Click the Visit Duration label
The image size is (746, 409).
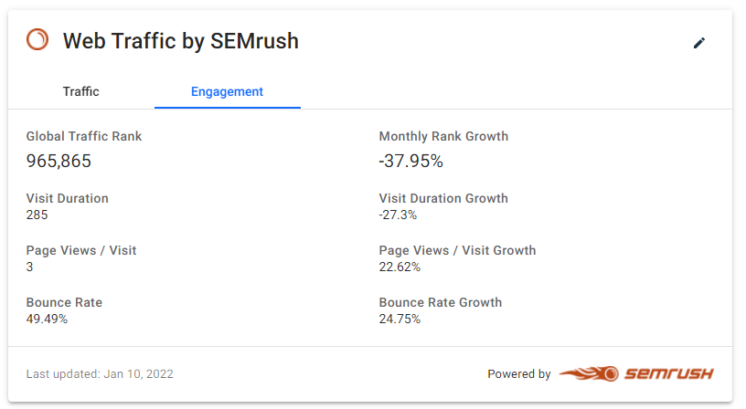pyautogui.click(x=67, y=198)
